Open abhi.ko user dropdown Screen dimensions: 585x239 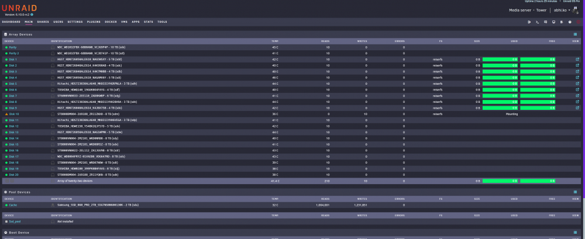[x=562, y=10]
